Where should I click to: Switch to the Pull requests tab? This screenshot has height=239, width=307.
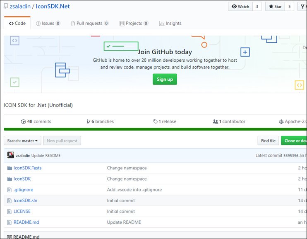click(89, 23)
